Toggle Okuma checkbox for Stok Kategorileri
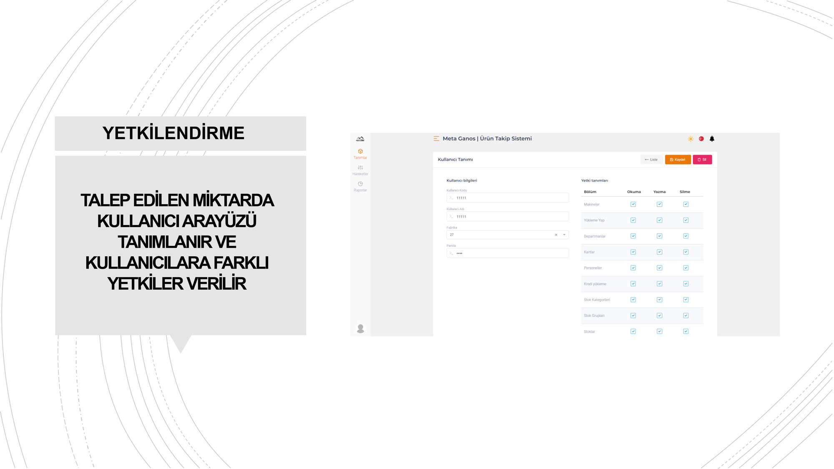This screenshot has width=834, height=469. coord(633,300)
